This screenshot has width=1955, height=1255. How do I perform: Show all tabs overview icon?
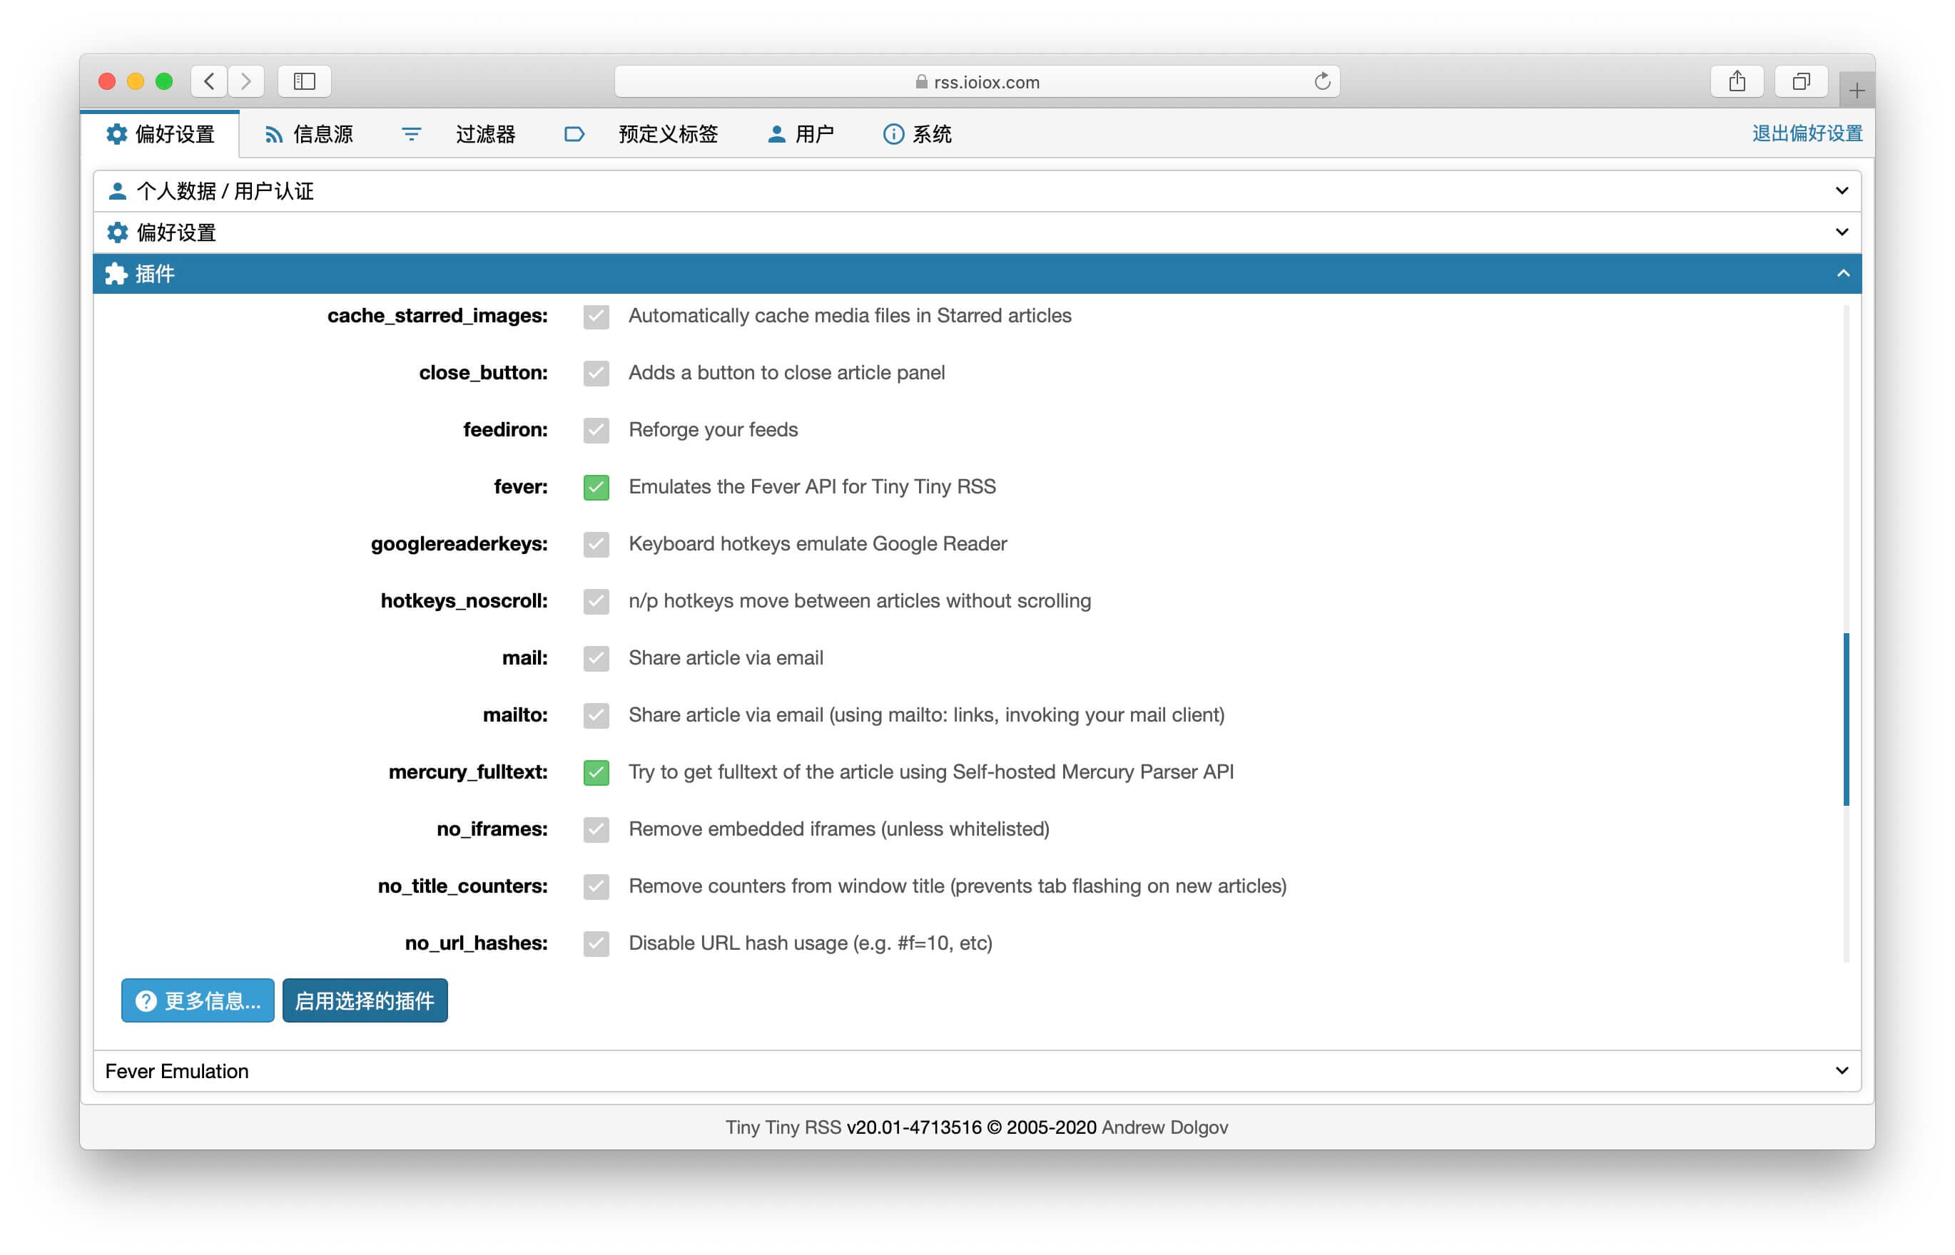(1801, 81)
